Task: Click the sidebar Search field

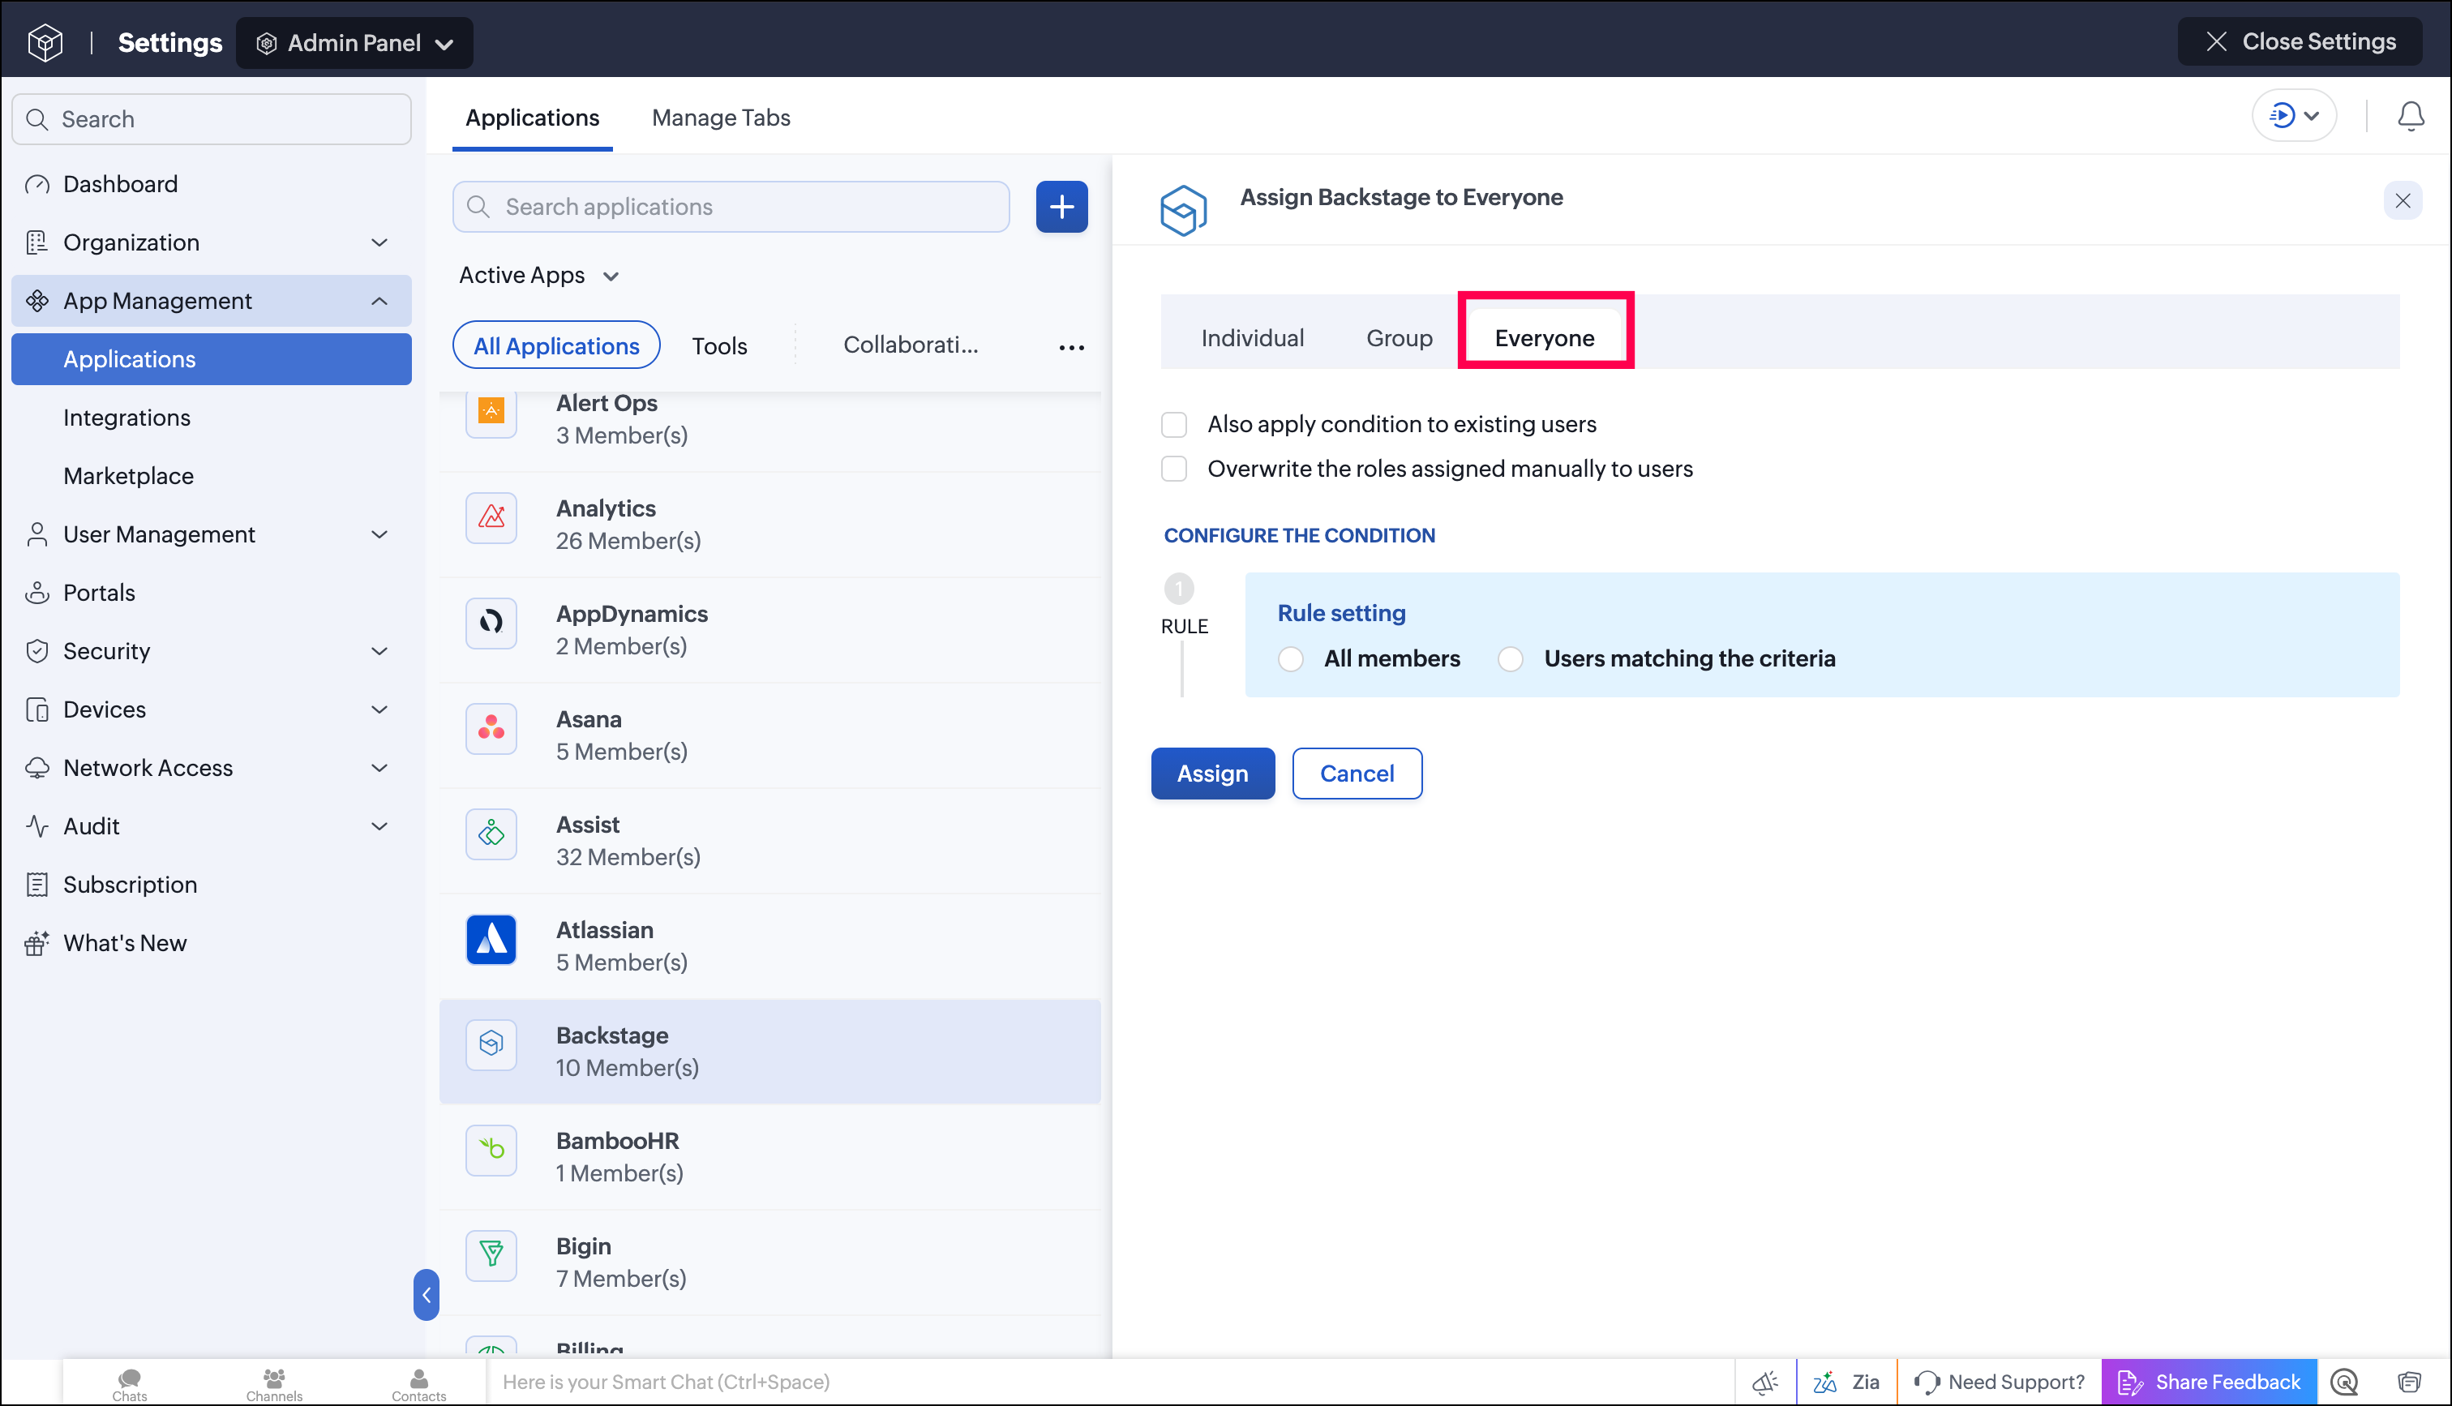Action: pos(212,118)
